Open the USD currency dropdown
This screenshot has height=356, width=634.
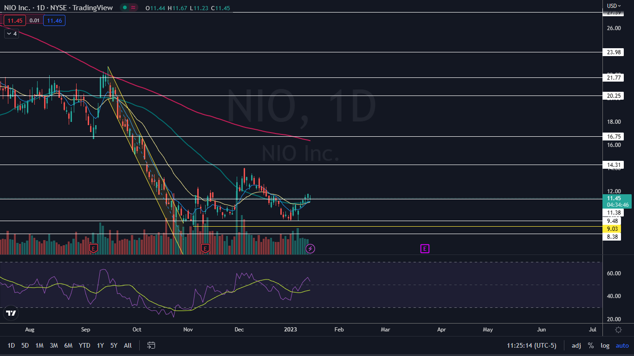click(614, 6)
